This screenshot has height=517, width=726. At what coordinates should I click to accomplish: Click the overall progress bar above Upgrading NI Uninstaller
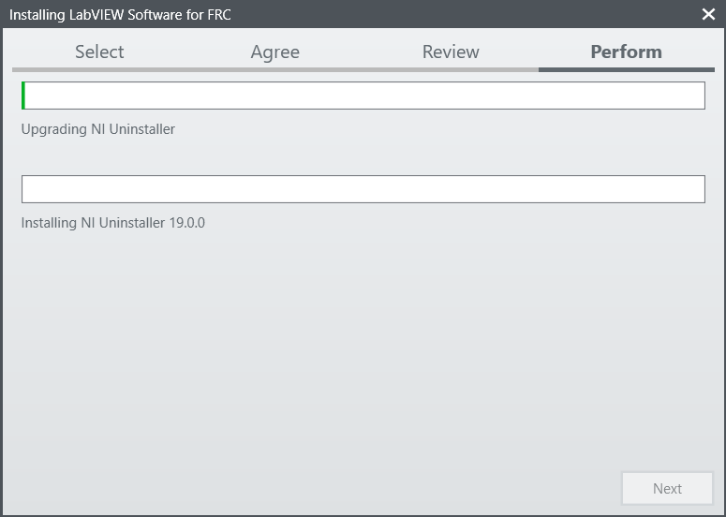pos(363,96)
